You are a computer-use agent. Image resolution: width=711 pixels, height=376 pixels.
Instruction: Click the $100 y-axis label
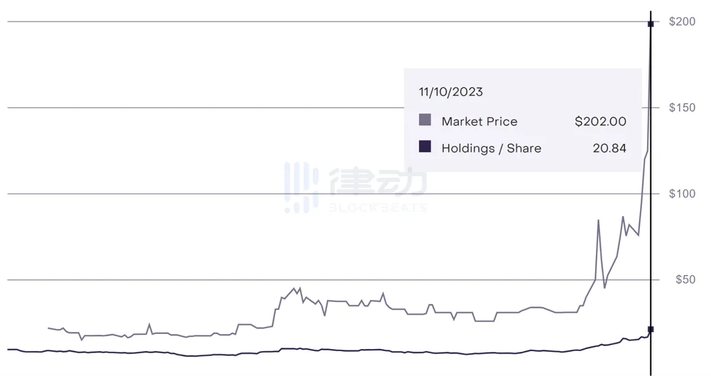[x=682, y=194]
